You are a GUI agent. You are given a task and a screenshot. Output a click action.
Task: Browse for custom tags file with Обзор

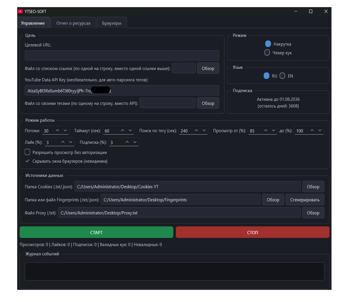pos(208,103)
